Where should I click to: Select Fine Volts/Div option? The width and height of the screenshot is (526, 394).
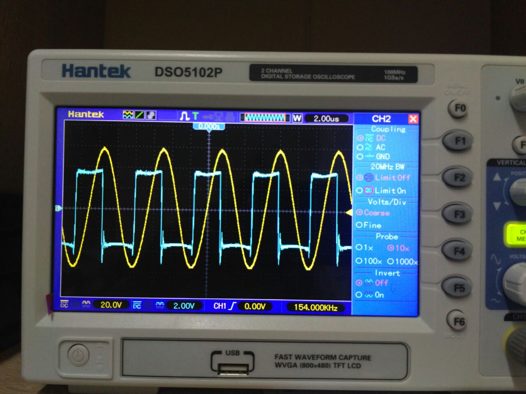(369, 225)
